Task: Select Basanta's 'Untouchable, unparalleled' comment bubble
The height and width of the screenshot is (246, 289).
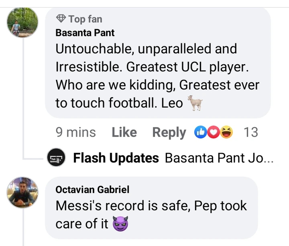Action: pyautogui.click(x=157, y=76)
